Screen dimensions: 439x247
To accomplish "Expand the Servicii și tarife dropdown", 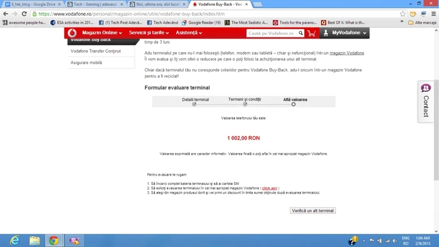I will pos(149,33).
